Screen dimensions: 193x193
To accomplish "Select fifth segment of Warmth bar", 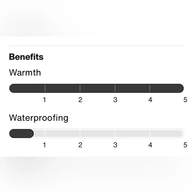I will [167, 88].
